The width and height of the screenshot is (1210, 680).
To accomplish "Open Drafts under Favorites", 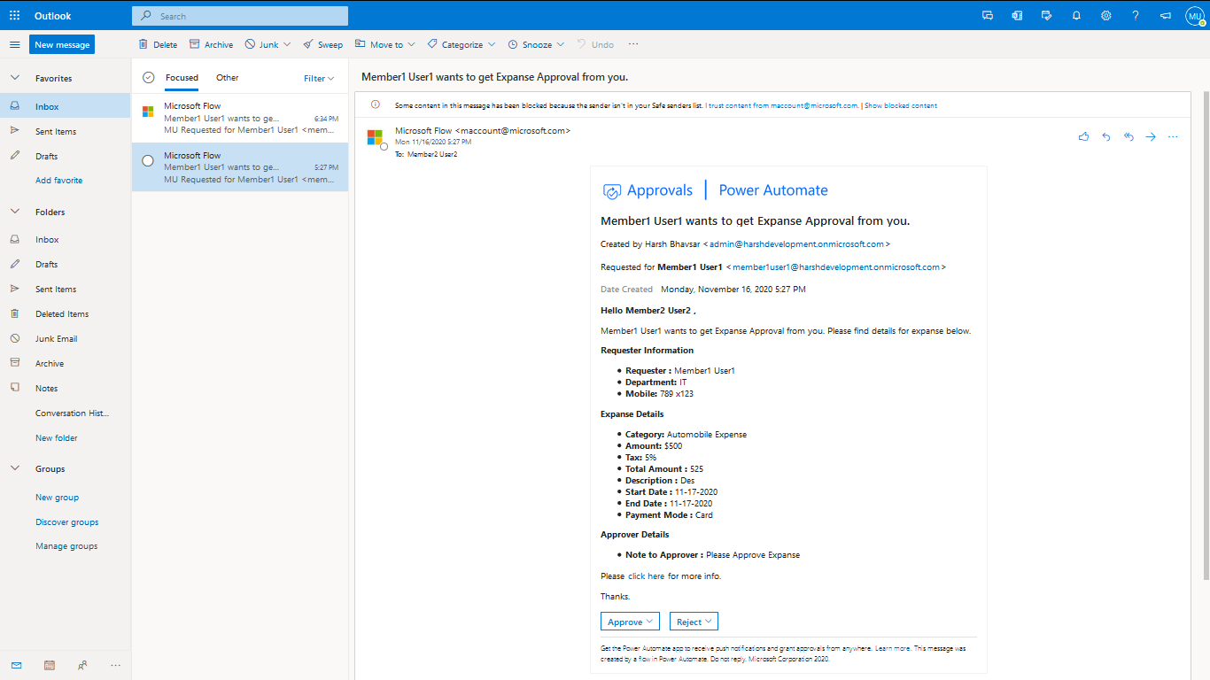I will coord(66,156).
